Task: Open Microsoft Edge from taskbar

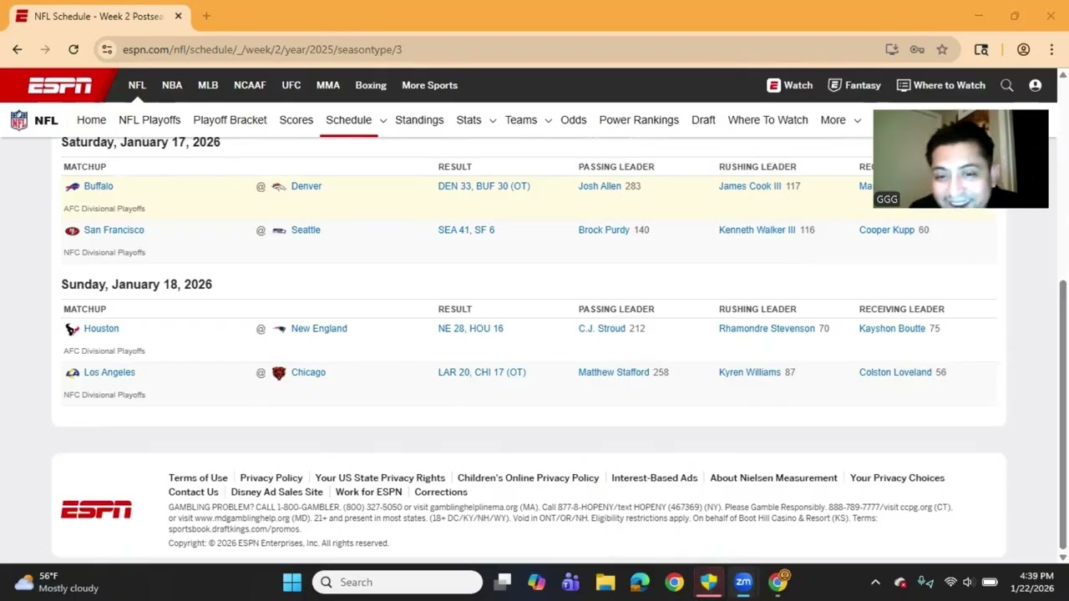Action: click(640, 582)
